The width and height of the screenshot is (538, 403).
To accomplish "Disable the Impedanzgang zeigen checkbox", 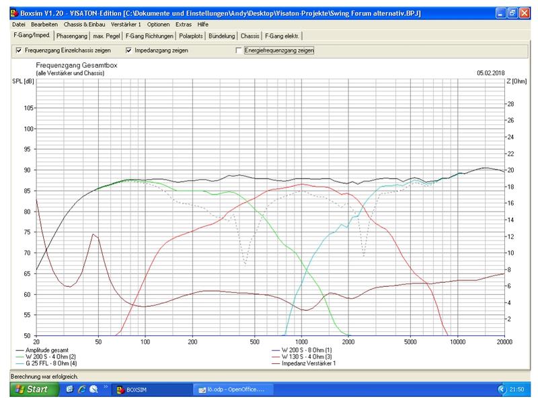I will tap(128, 50).
